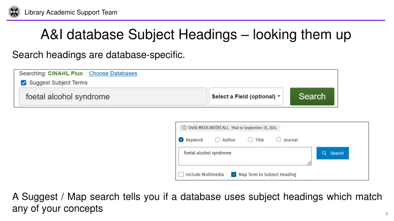Click the closing paragraph starting A Suggest / Map search
Image resolution: width=394 pixels, height=221 pixels.
click(197, 203)
